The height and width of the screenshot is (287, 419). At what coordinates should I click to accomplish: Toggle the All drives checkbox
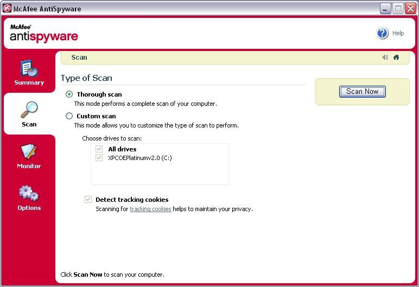[99, 149]
